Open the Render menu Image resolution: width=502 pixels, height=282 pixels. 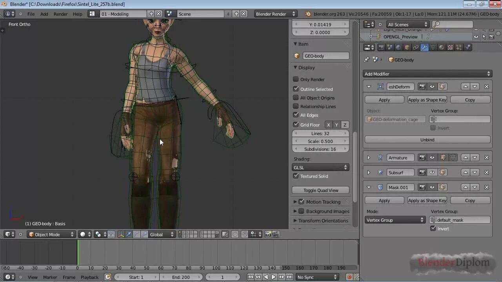(x=60, y=14)
